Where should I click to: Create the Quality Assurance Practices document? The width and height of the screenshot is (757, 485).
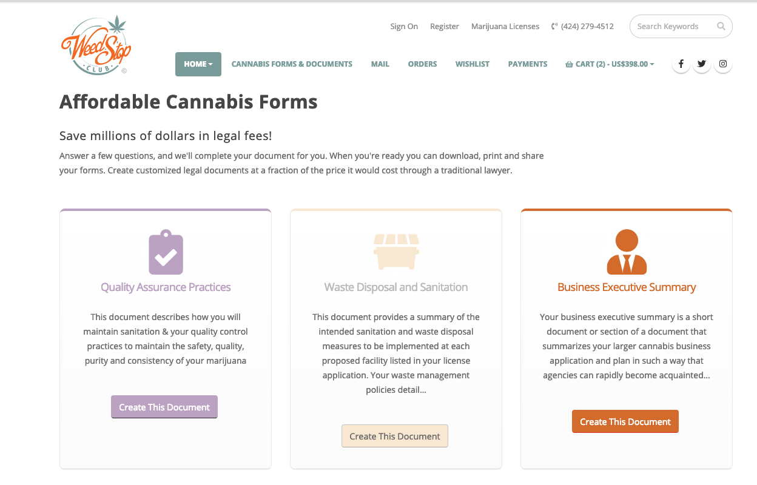point(164,407)
